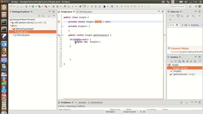The image size is (203, 114).
Task: Collapse the Single class in Outline
Action: coord(168,65)
